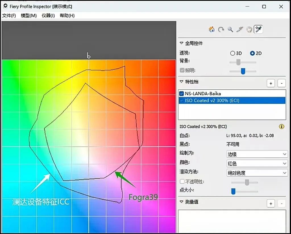Adjust the 点大小 point size slider
The width and height of the screenshot is (291, 234).
tap(233, 191)
